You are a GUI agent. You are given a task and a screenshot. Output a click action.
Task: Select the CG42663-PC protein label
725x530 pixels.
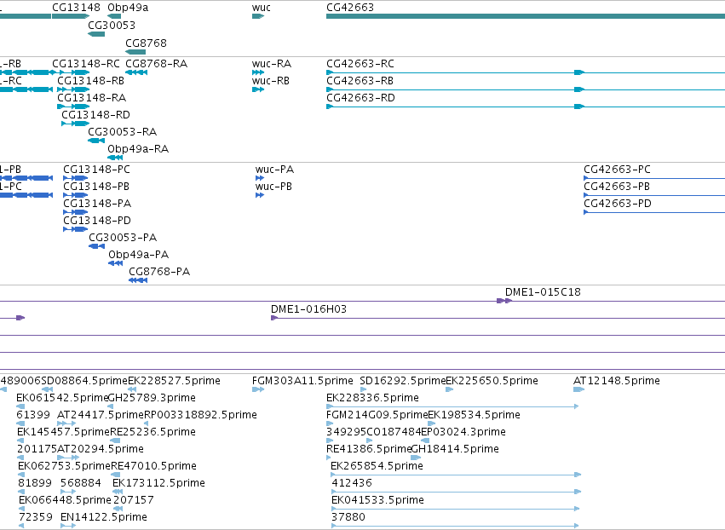[x=618, y=170]
